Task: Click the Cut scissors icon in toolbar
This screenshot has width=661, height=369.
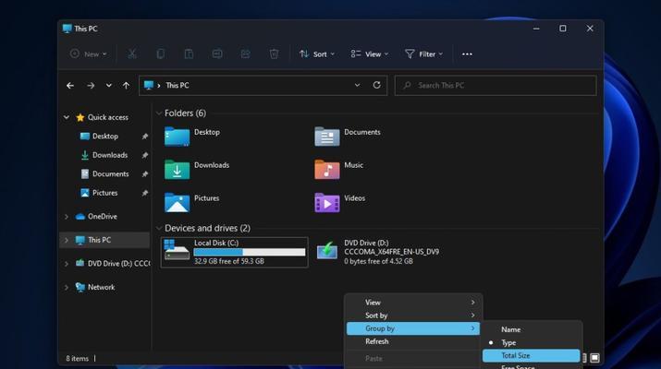Action: click(x=132, y=54)
